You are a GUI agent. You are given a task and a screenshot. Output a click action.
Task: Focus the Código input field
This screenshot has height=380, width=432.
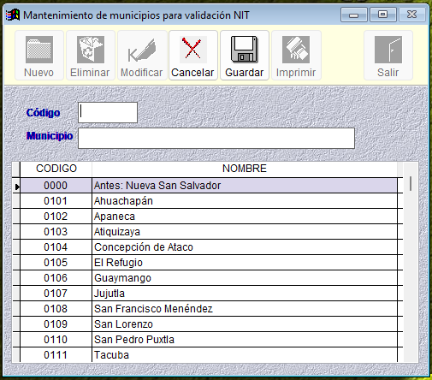pos(108,113)
